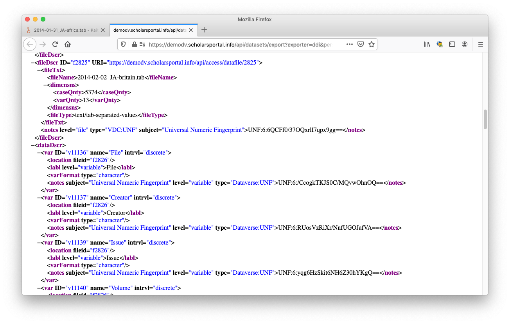Click the UNF:6:yqg6HzSkit6NH6Z30hYKgQ== value
Viewport: 510px width, 324px height.
click(329, 273)
